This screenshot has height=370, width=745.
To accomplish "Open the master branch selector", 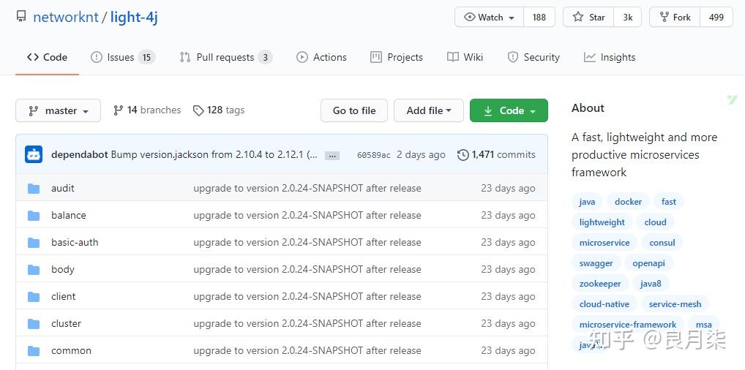I will click(x=58, y=110).
